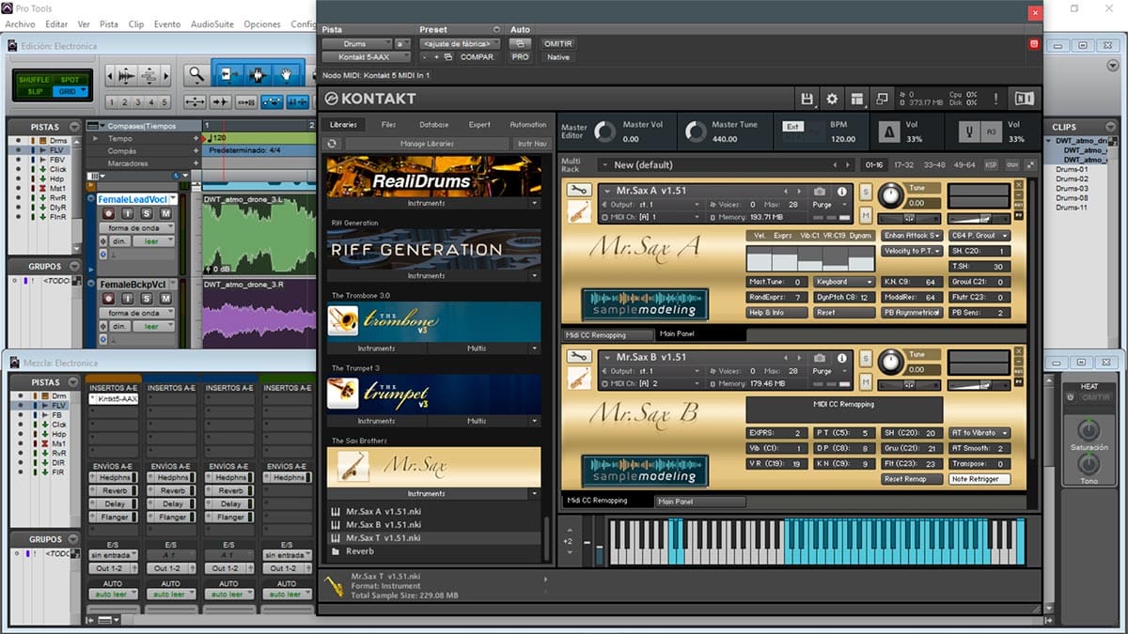
Task: Open Mr.Sax B wrench edit icon
Action: click(580, 358)
